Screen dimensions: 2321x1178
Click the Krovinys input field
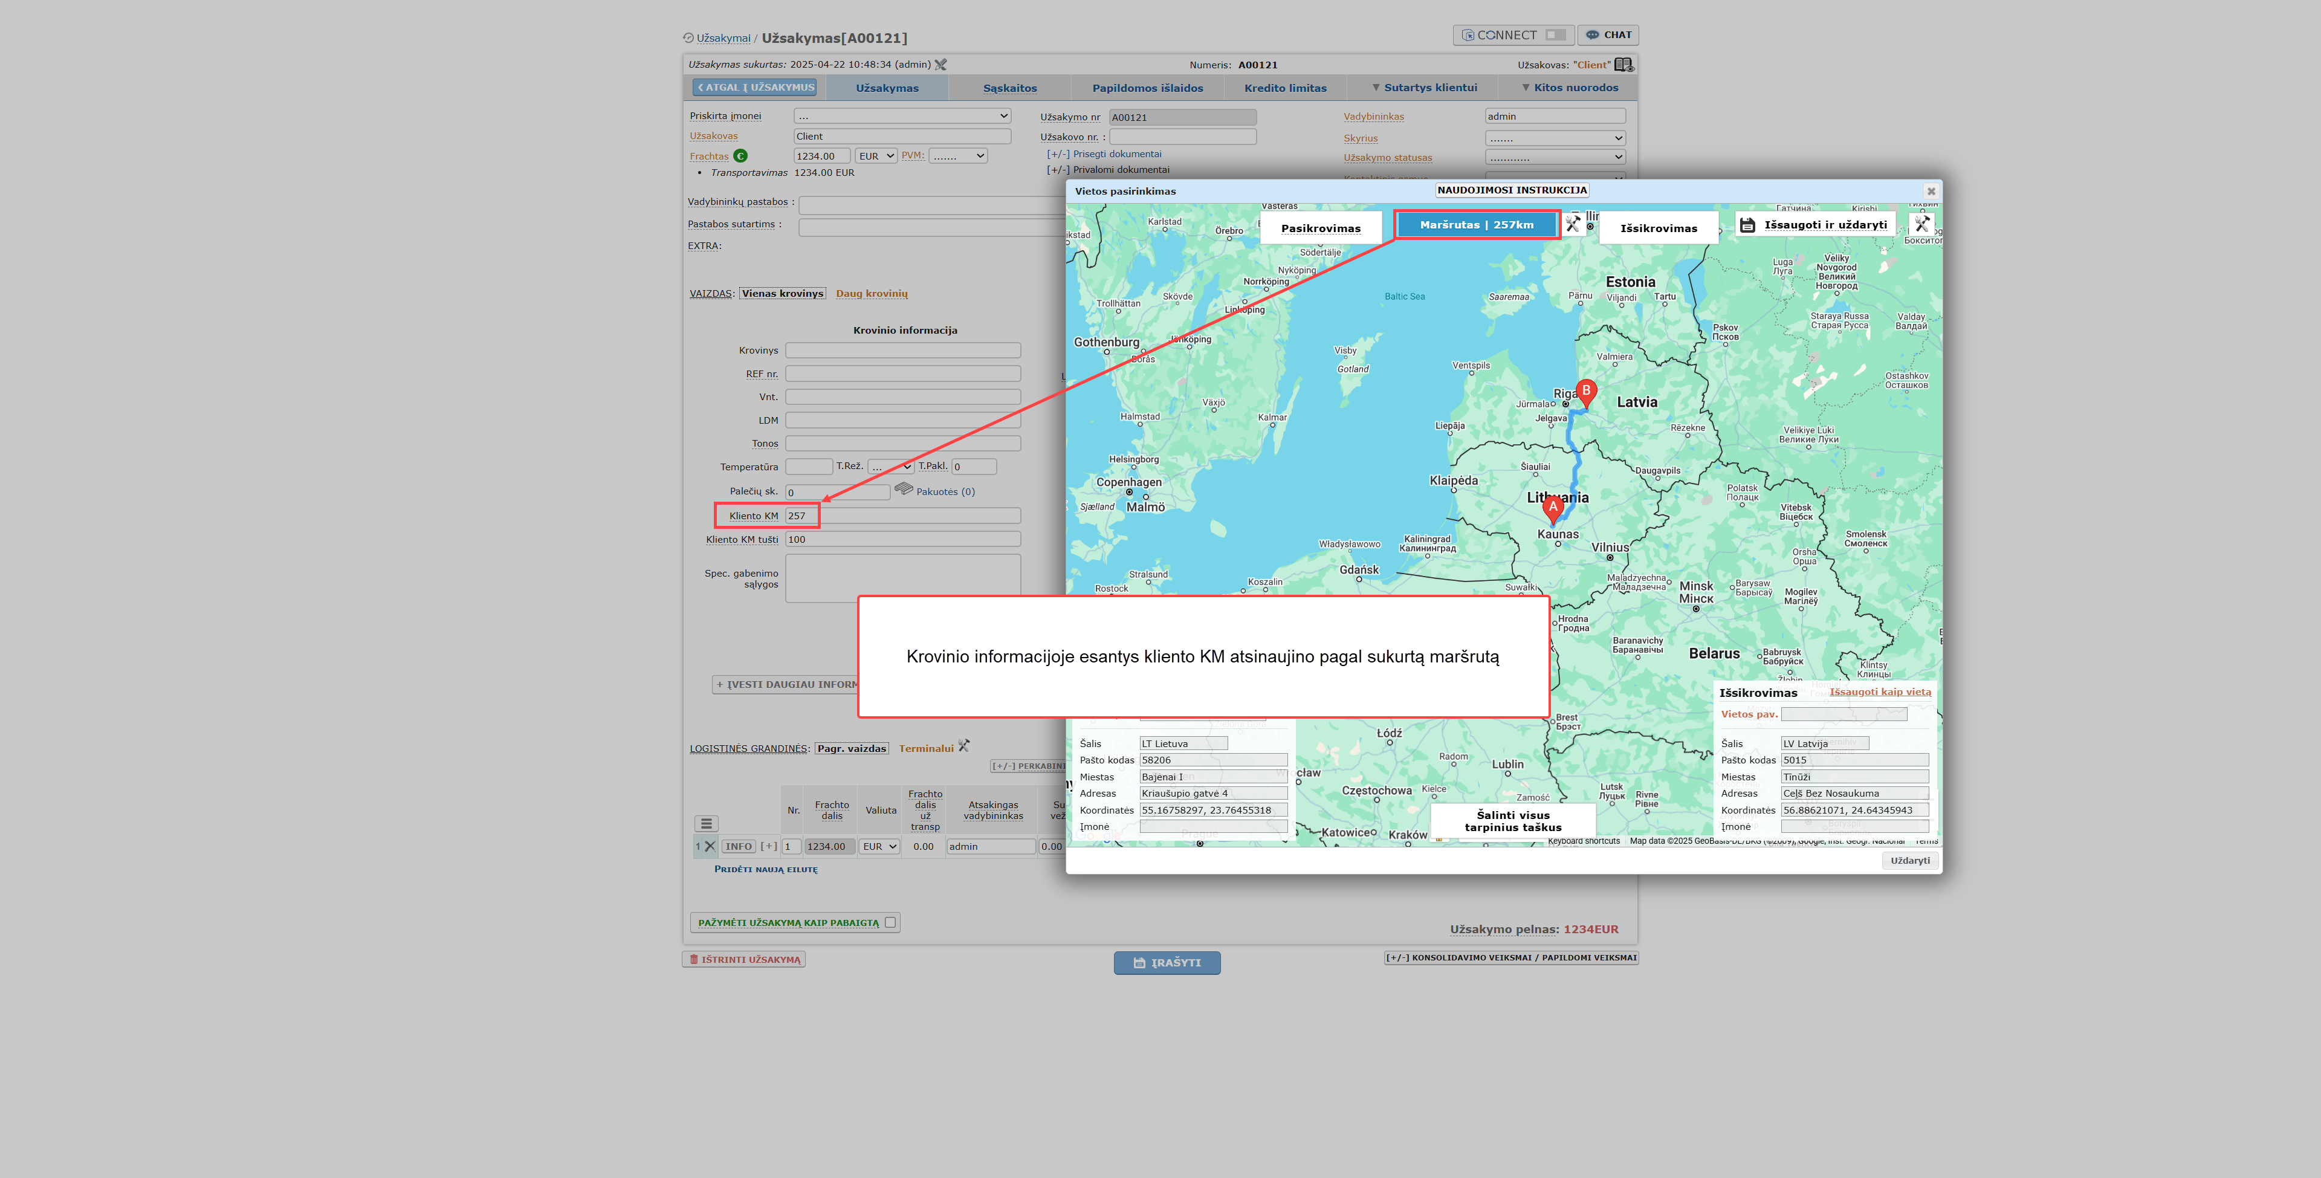903,351
